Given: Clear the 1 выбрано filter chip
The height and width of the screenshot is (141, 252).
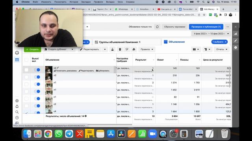Looking at the screenshot, I should pyautogui.click(x=226, y=42).
